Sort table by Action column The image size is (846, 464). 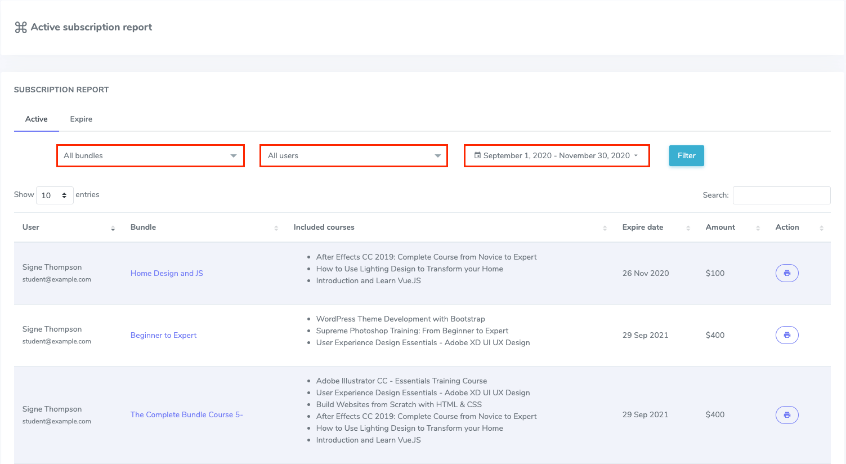coord(821,228)
